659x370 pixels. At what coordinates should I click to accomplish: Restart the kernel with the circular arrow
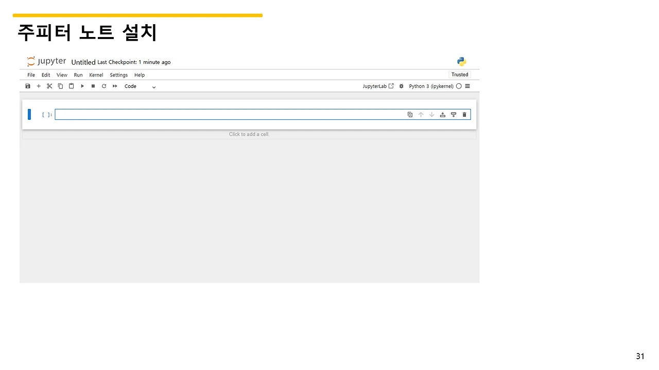(104, 86)
